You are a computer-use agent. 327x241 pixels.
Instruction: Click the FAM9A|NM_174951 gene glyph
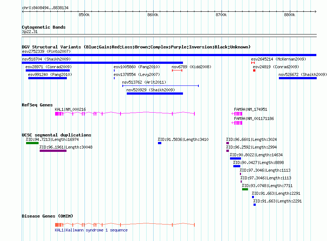point(237,114)
